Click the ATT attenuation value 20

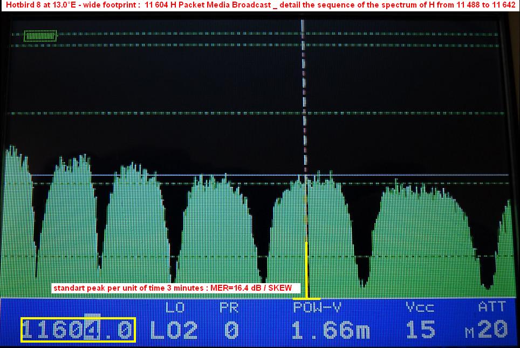click(492, 330)
